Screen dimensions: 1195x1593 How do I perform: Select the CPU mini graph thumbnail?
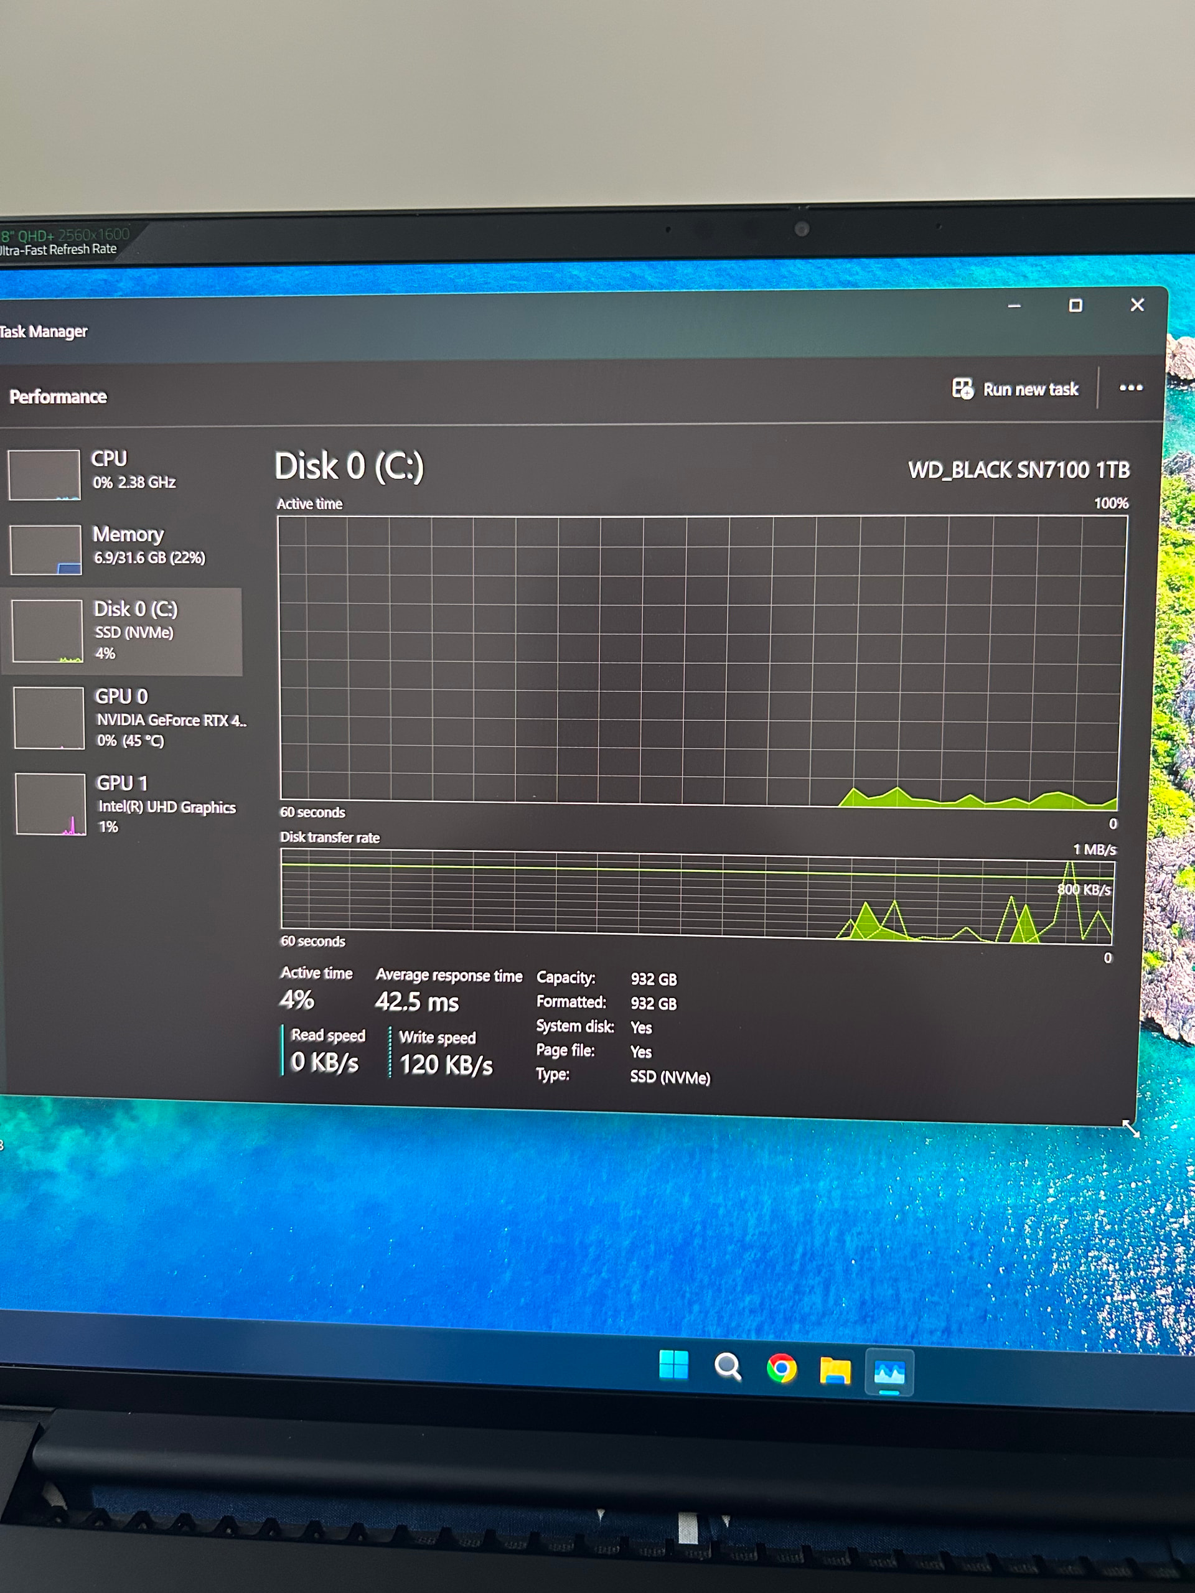coord(44,475)
